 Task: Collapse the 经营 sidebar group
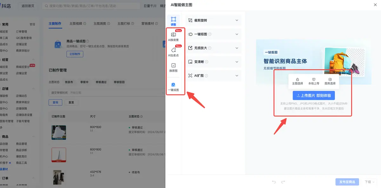click(34, 60)
